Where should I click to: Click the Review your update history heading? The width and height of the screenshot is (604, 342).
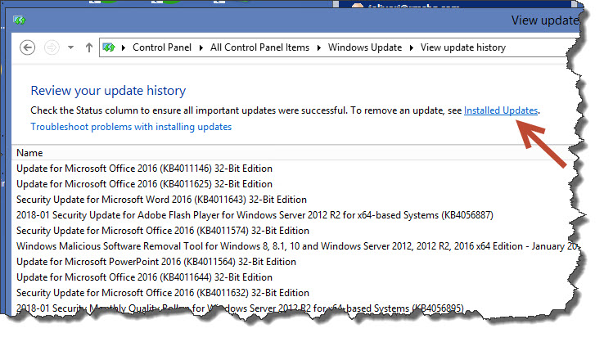pyautogui.click(x=108, y=91)
